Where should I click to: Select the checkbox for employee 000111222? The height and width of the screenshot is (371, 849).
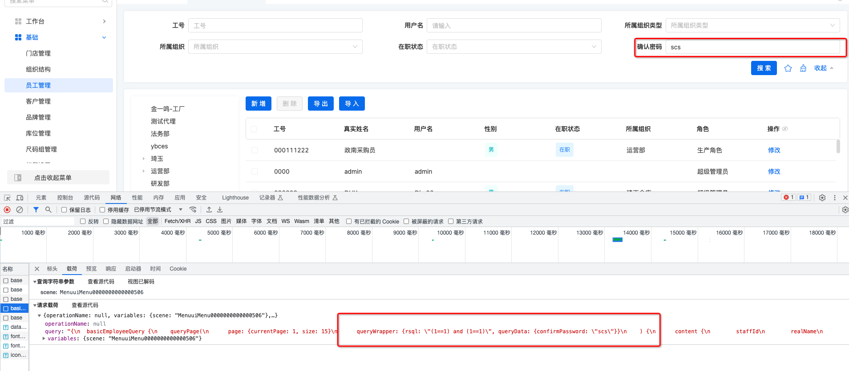255,150
